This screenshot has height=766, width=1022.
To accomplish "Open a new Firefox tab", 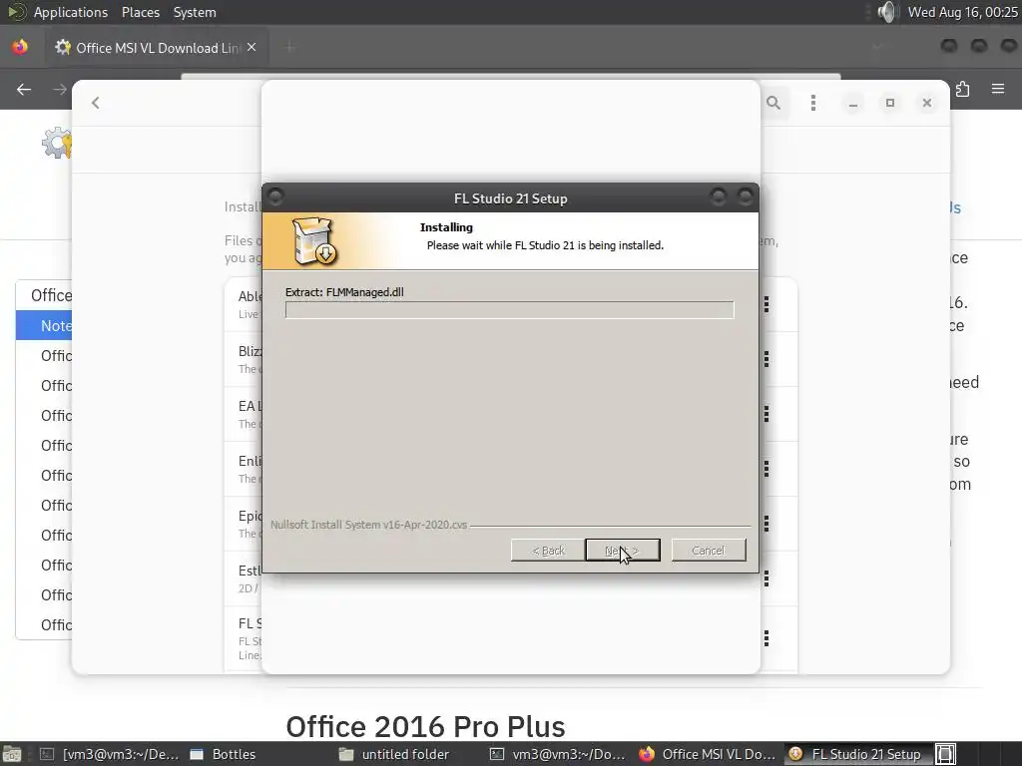I will point(289,47).
